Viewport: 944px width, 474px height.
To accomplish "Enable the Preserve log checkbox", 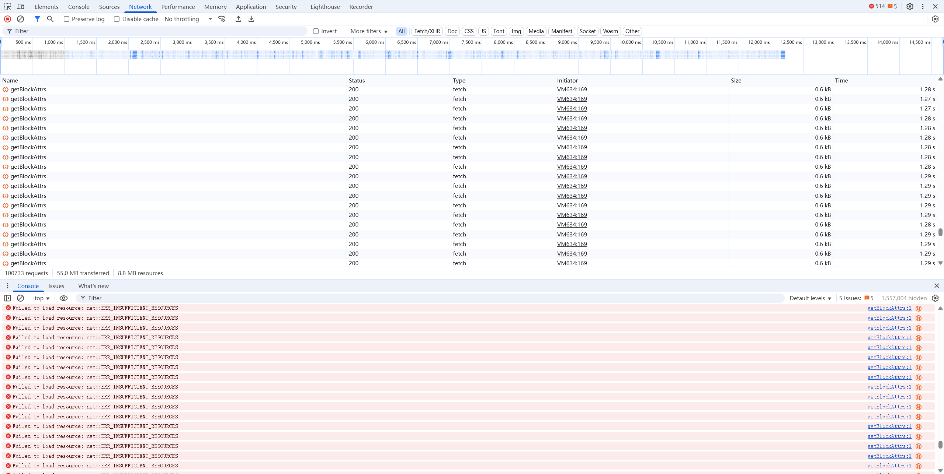I will click(67, 19).
